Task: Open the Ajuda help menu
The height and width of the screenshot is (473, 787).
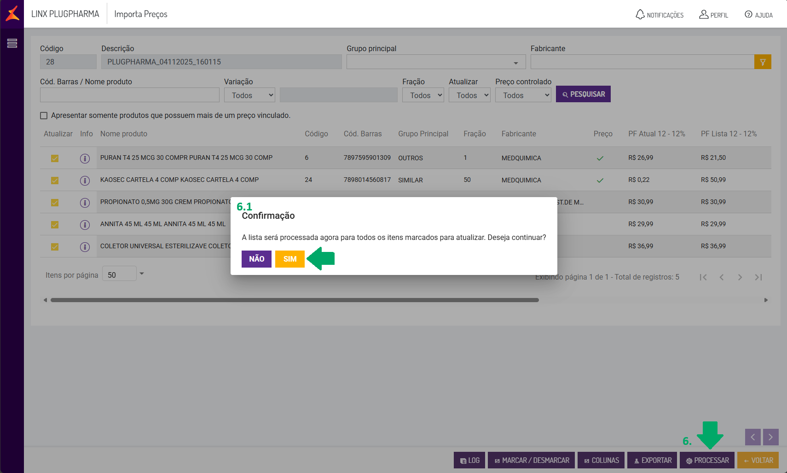Action: click(x=758, y=15)
